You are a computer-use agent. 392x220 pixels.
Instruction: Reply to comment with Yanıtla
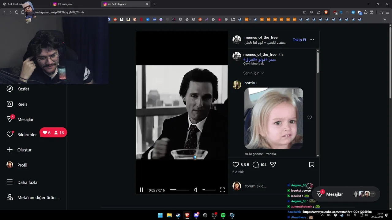(x=271, y=154)
